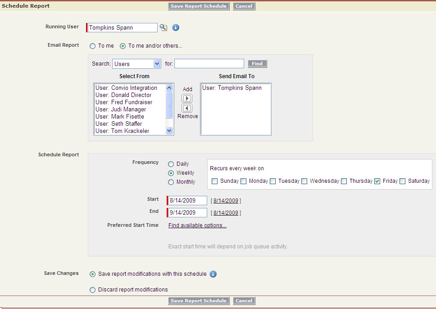436x309 pixels.
Task: Open the Find available options link
Action: click(197, 225)
